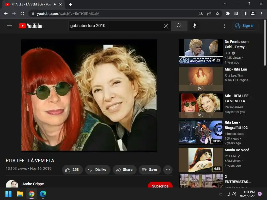Open Google Chrome in the taskbar
Viewport: 267px width, 200px height.
point(32,194)
